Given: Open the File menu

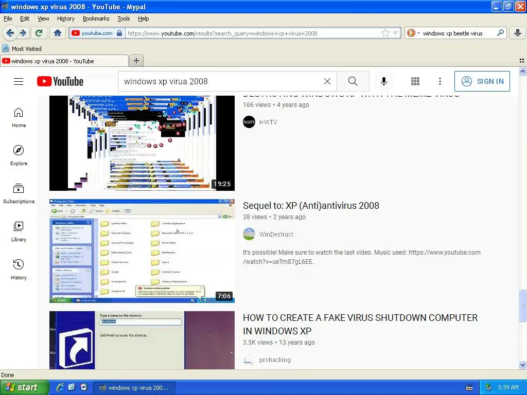Looking at the screenshot, I should point(8,19).
